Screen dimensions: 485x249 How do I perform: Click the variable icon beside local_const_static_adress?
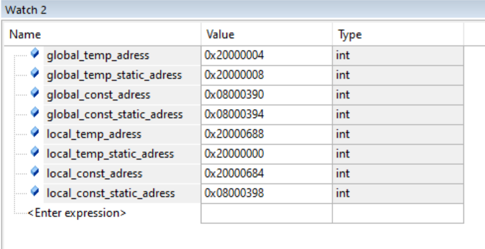click(35, 192)
